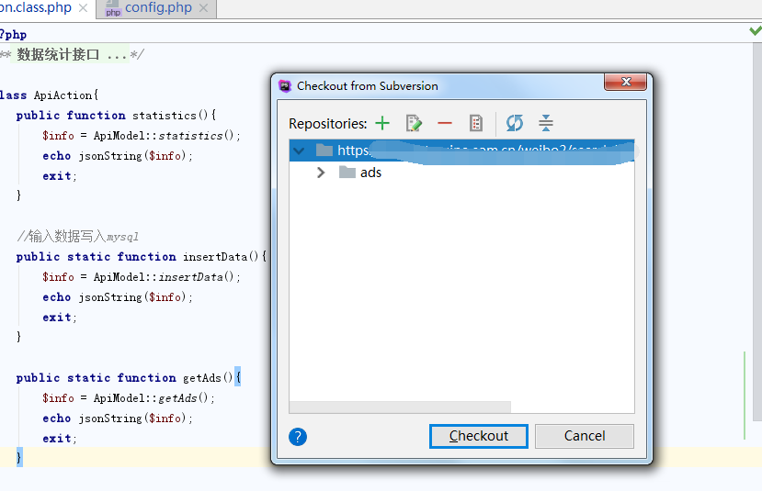
Task: Select the https repository root row
Action: 461,151
